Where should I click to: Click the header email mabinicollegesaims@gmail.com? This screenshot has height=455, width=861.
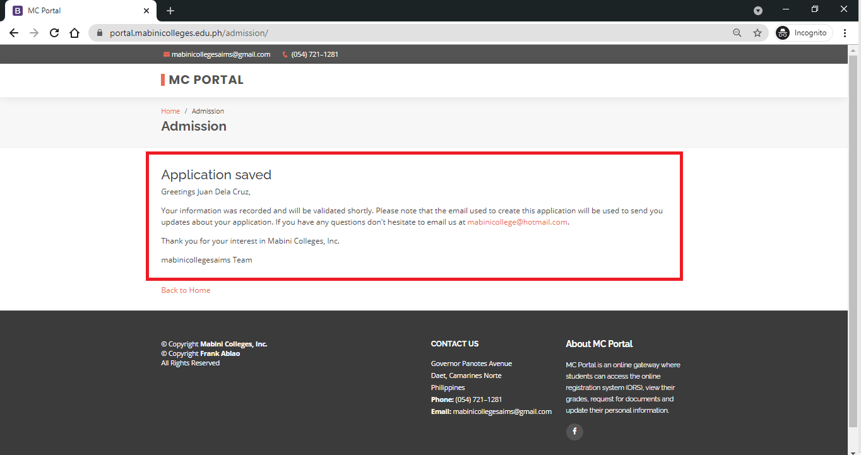pyautogui.click(x=220, y=54)
